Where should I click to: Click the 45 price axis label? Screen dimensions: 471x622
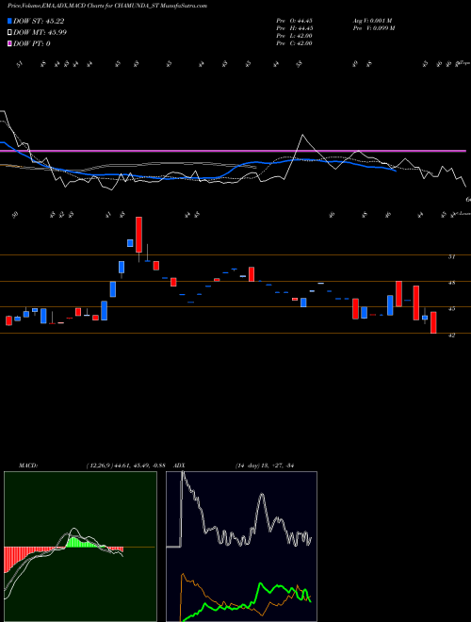click(x=451, y=308)
